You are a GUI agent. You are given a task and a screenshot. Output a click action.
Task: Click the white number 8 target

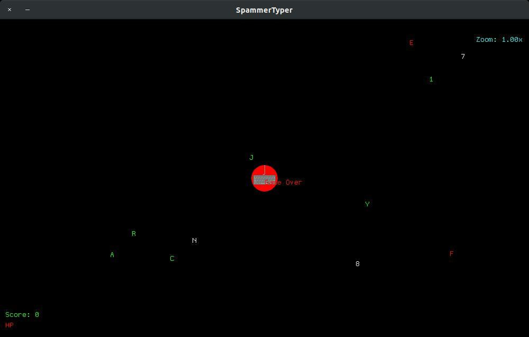[358, 264]
